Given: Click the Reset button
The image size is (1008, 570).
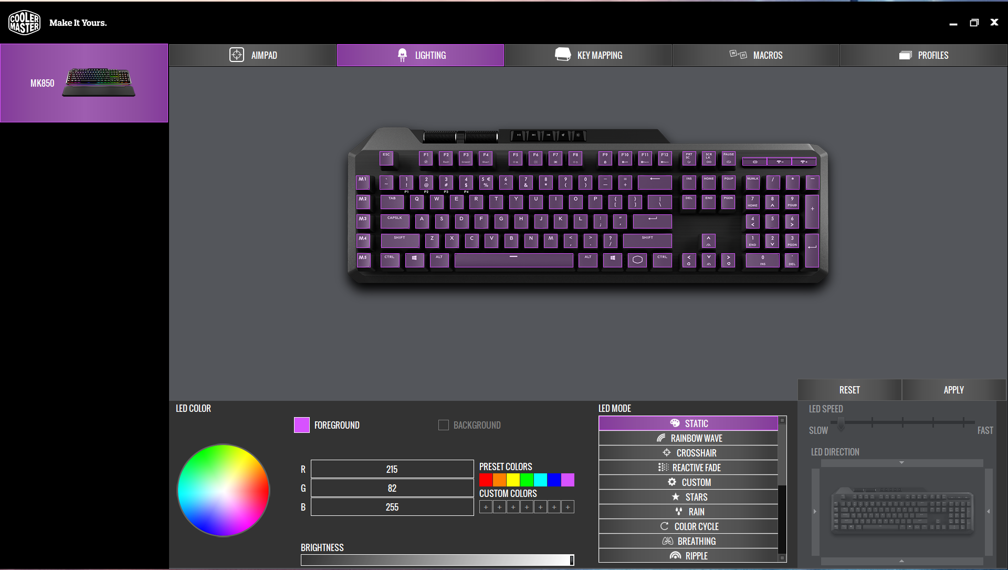Looking at the screenshot, I should [x=849, y=390].
